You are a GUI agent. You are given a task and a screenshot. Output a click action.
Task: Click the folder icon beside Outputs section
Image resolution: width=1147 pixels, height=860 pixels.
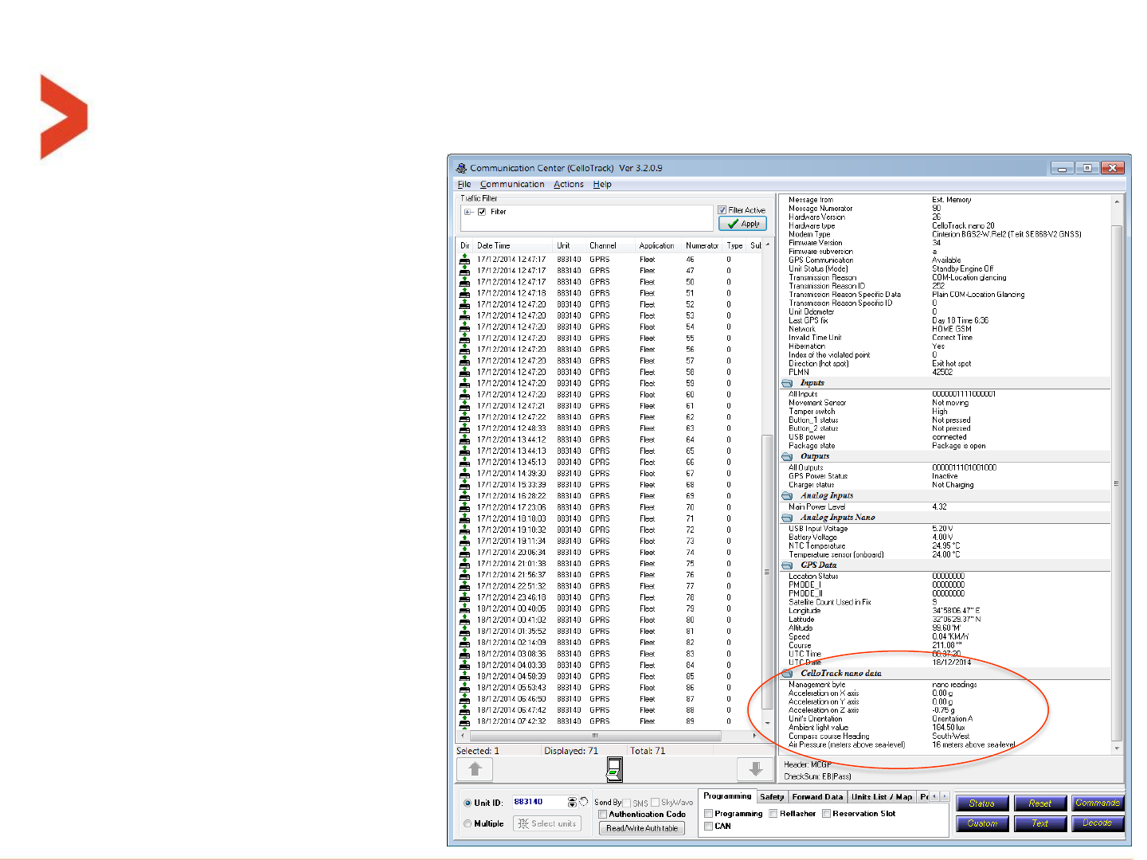tap(788, 456)
